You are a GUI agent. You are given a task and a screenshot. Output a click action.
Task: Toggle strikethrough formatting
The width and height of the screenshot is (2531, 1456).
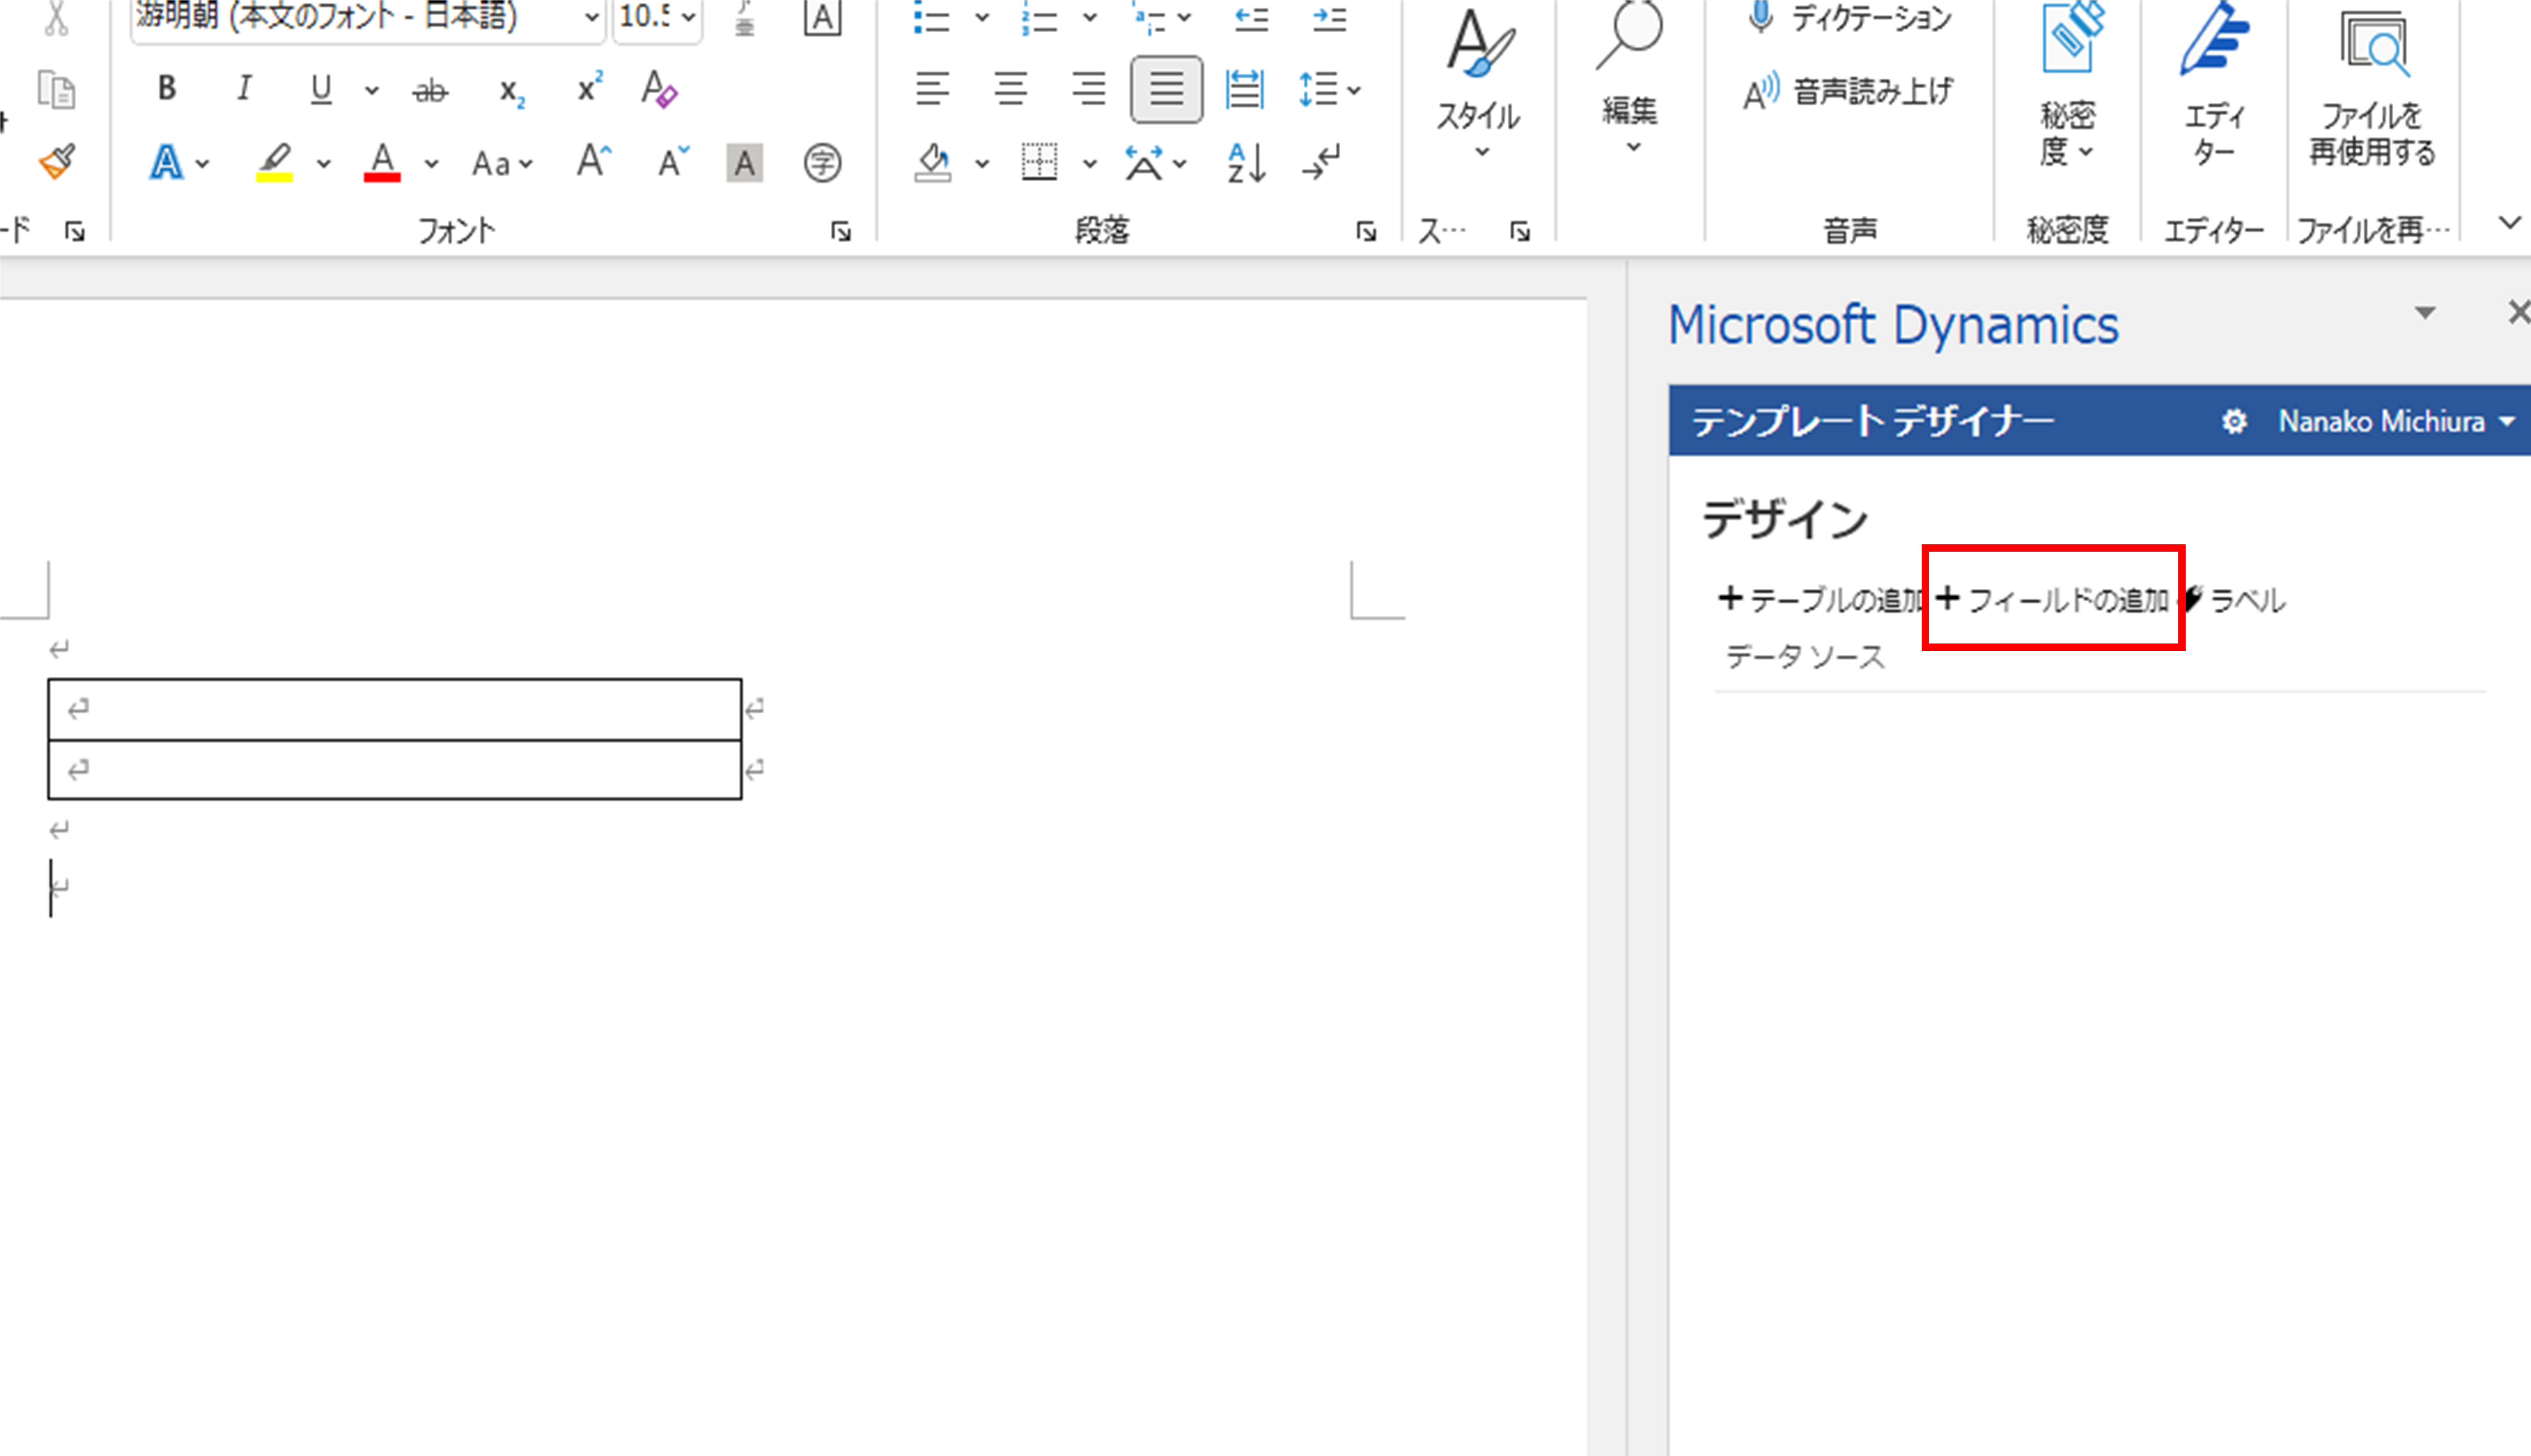[430, 91]
